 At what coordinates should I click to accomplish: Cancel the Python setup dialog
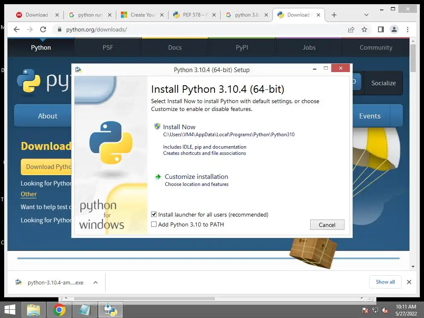tap(327, 225)
